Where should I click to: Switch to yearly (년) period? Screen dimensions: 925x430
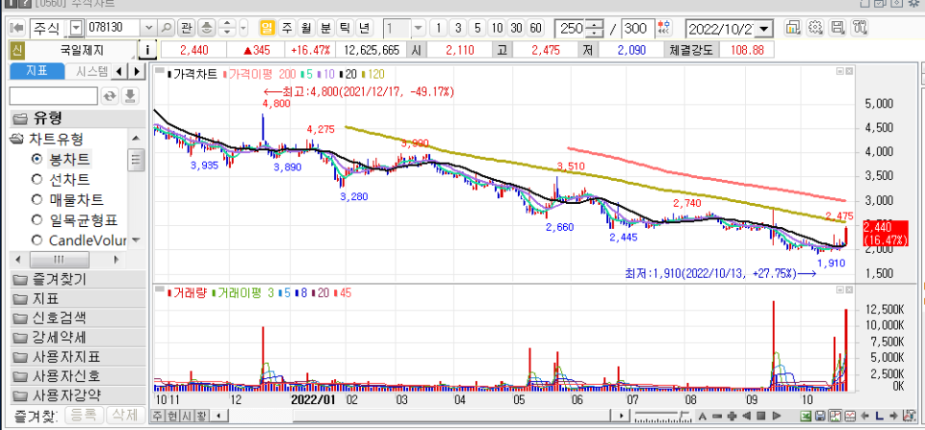point(365,28)
